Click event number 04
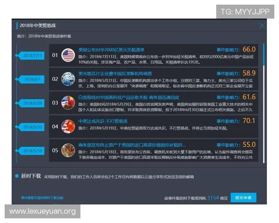This screenshot has height=223, width=279. [x=55, y=127]
